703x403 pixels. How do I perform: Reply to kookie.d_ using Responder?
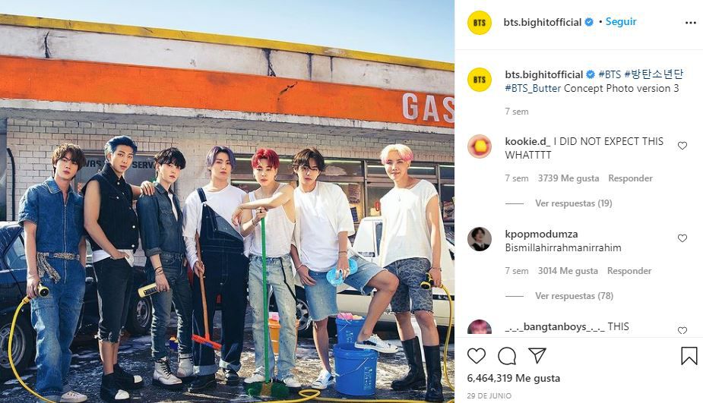click(x=630, y=178)
